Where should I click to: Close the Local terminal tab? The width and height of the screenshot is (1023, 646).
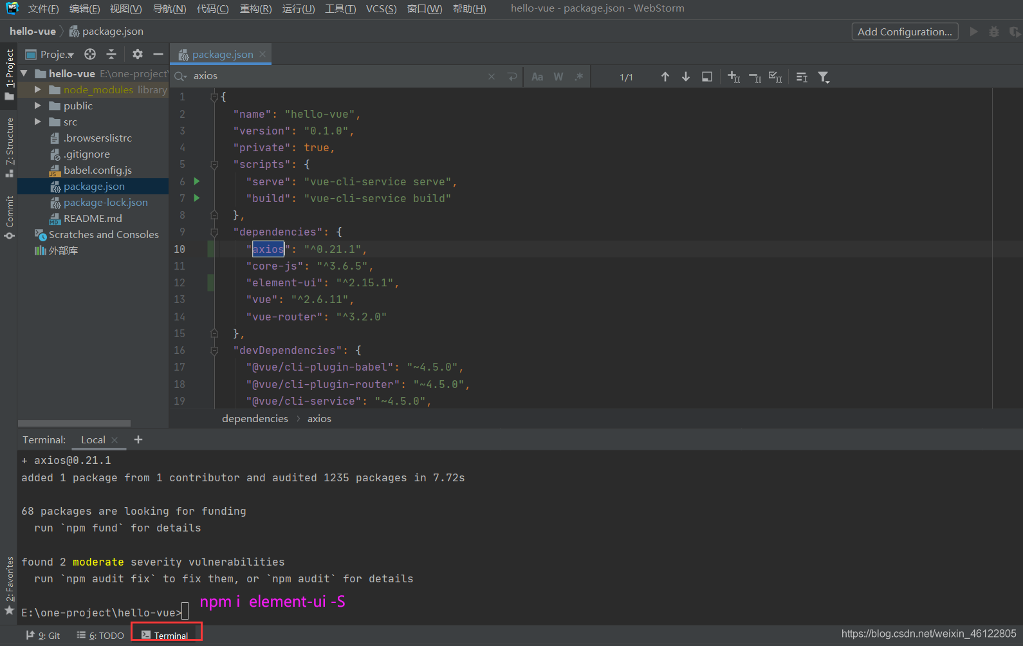[115, 440]
